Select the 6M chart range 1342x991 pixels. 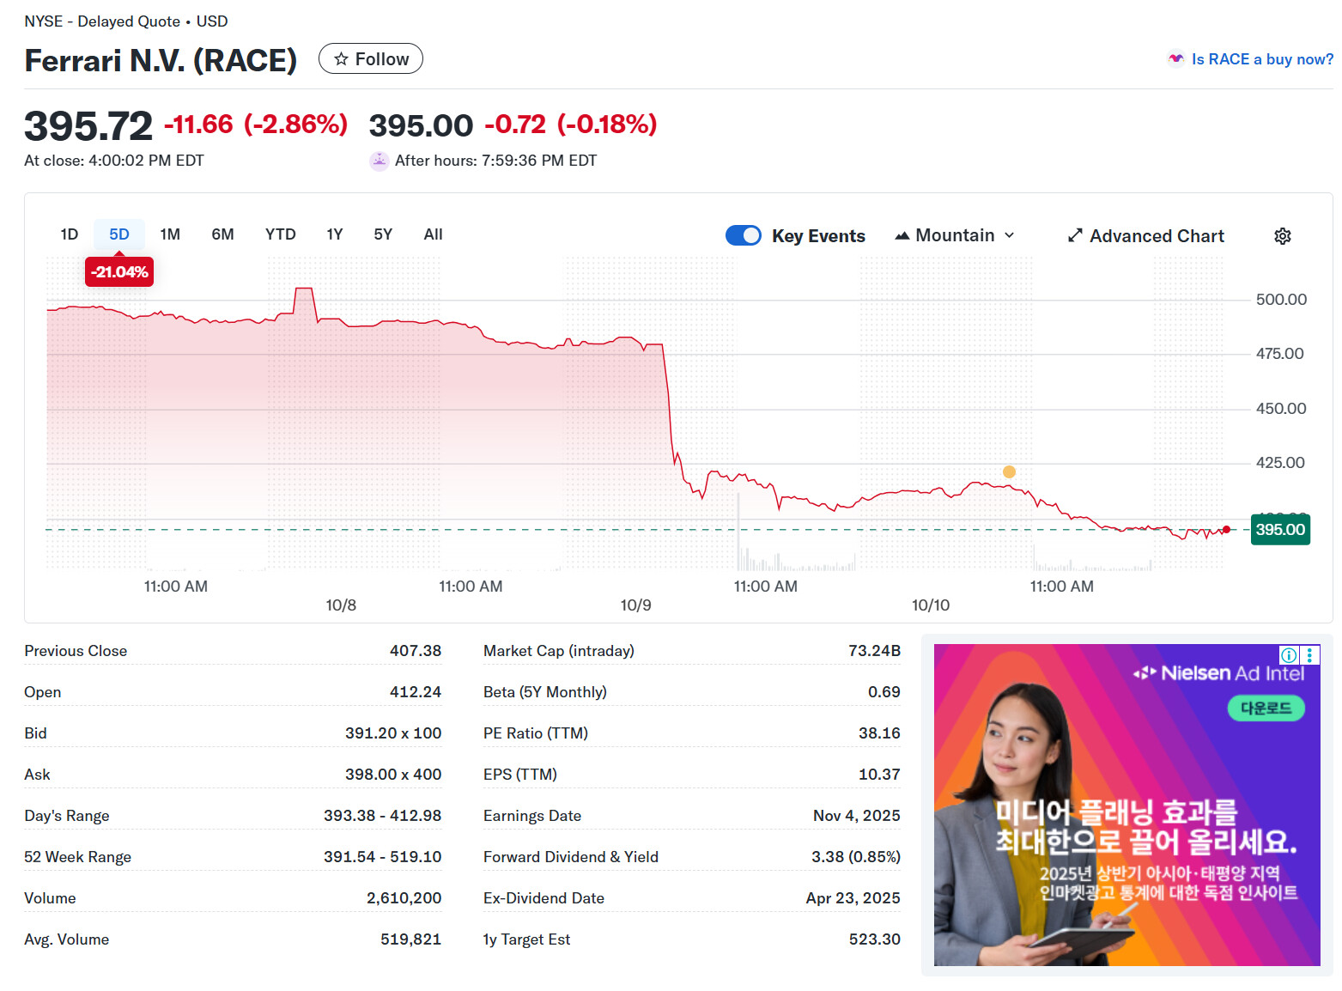pyautogui.click(x=222, y=234)
